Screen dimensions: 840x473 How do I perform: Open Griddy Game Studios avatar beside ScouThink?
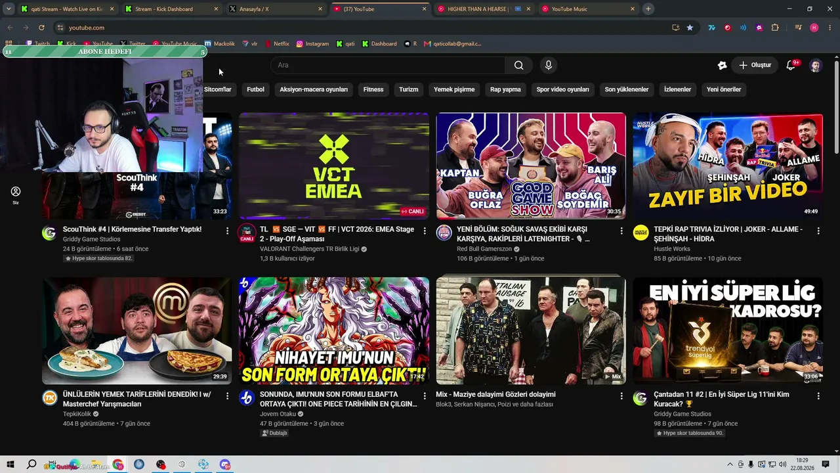(50, 233)
